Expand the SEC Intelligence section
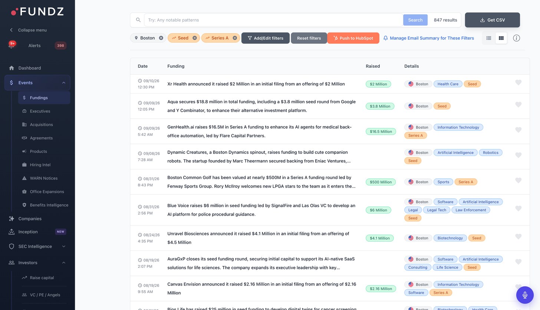 pos(63,246)
